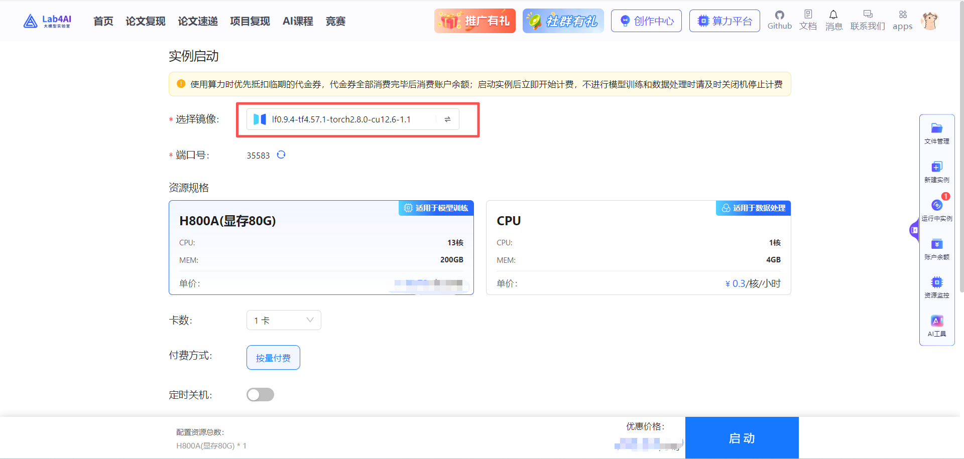Open the 算力平台 button

(725, 21)
